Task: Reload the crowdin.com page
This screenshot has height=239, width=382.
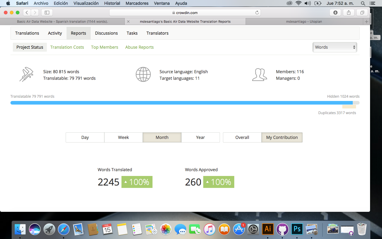Action: (x=257, y=13)
